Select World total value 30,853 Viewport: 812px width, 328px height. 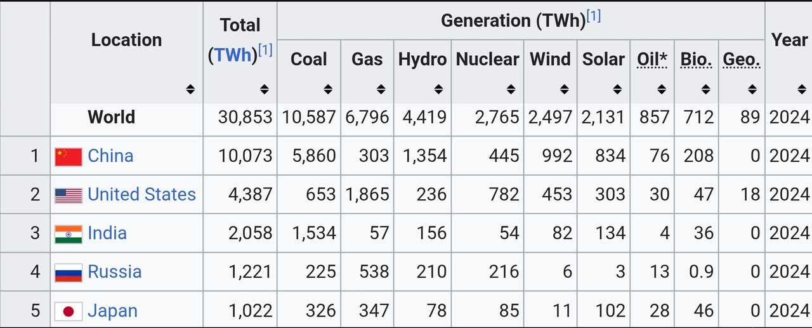[245, 117]
